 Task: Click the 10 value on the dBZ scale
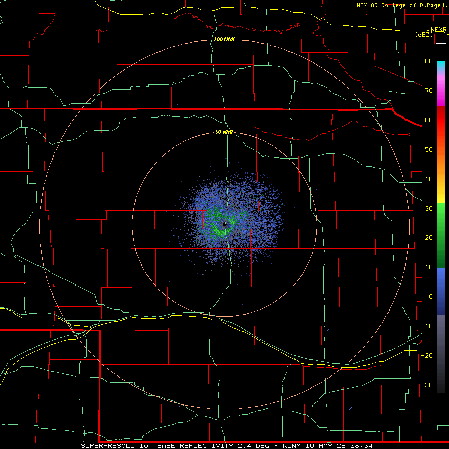(429, 267)
